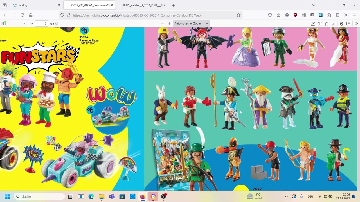Show site security padlock info

[69, 15]
